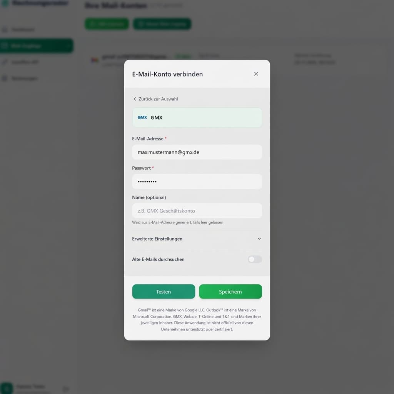This screenshot has width=394, height=394.
Task: Click the Name (optional) text field
Action: 197,210
